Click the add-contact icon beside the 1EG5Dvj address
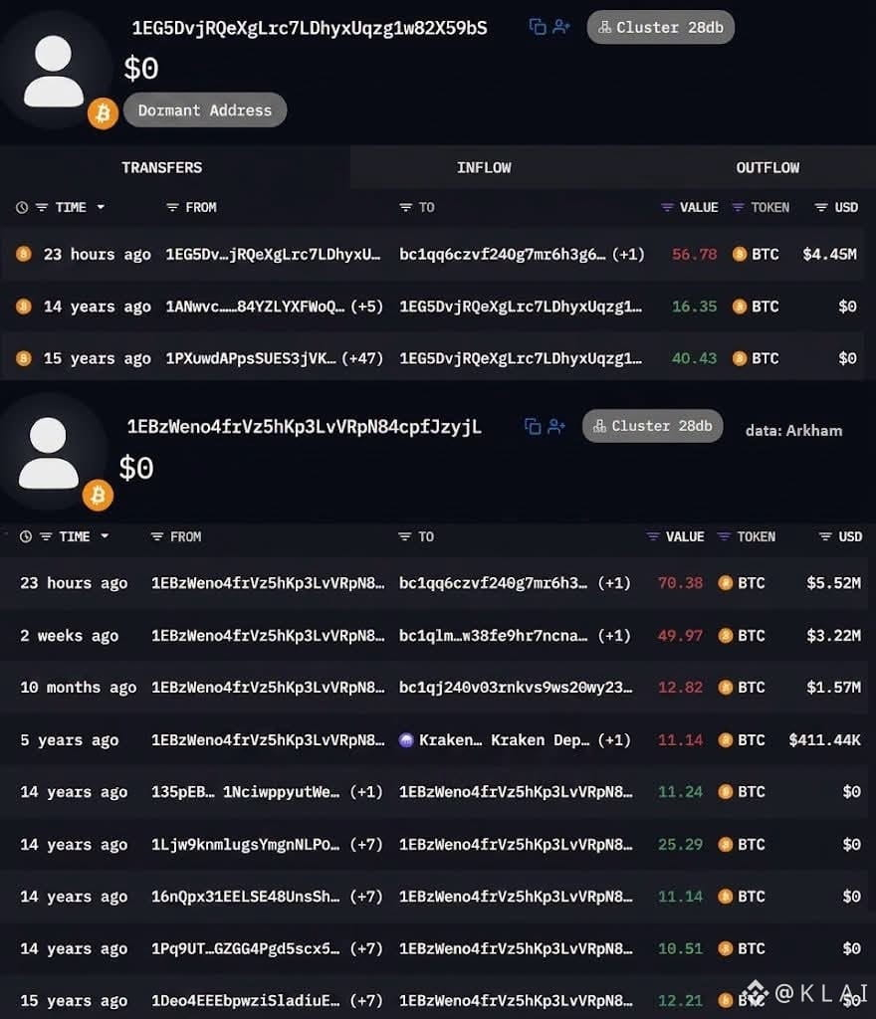 coord(560,27)
